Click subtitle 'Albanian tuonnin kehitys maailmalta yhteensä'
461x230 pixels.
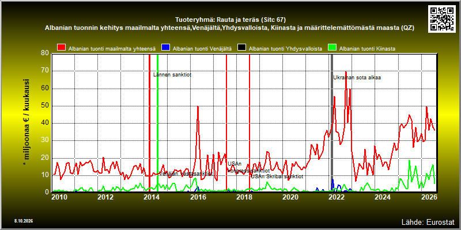click(x=119, y=28)
